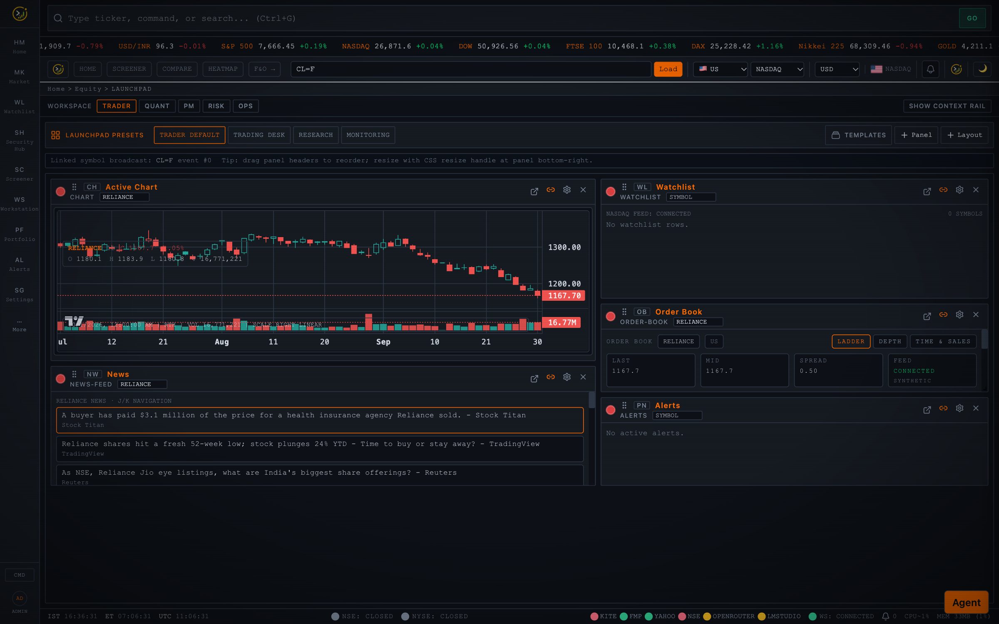Open the More item in the sidebar
The height and width of the screenshot is (624, 999).
tap(20, 326)
